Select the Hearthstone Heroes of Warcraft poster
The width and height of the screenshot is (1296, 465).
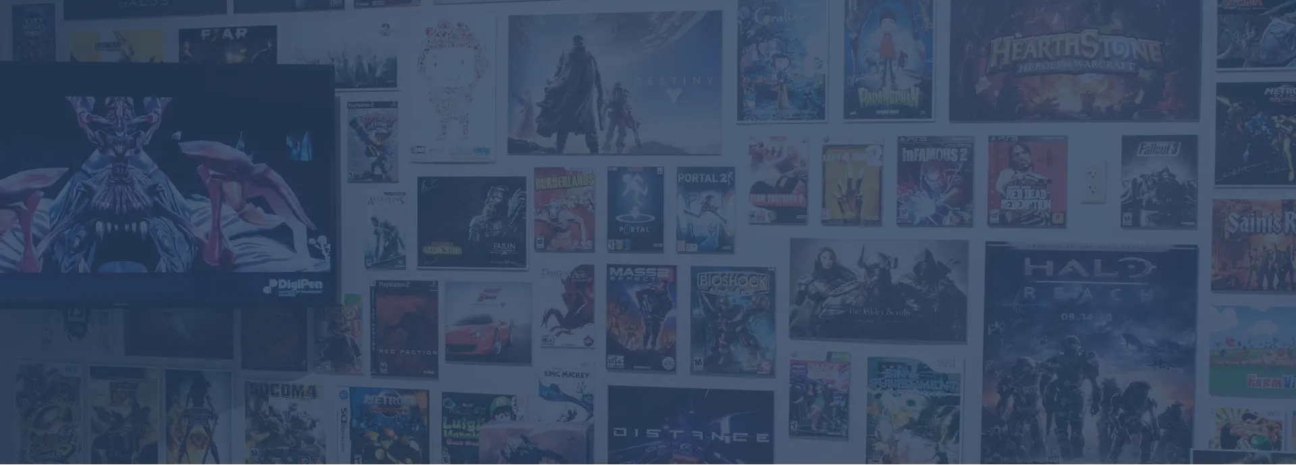[x=1075, y=61]
